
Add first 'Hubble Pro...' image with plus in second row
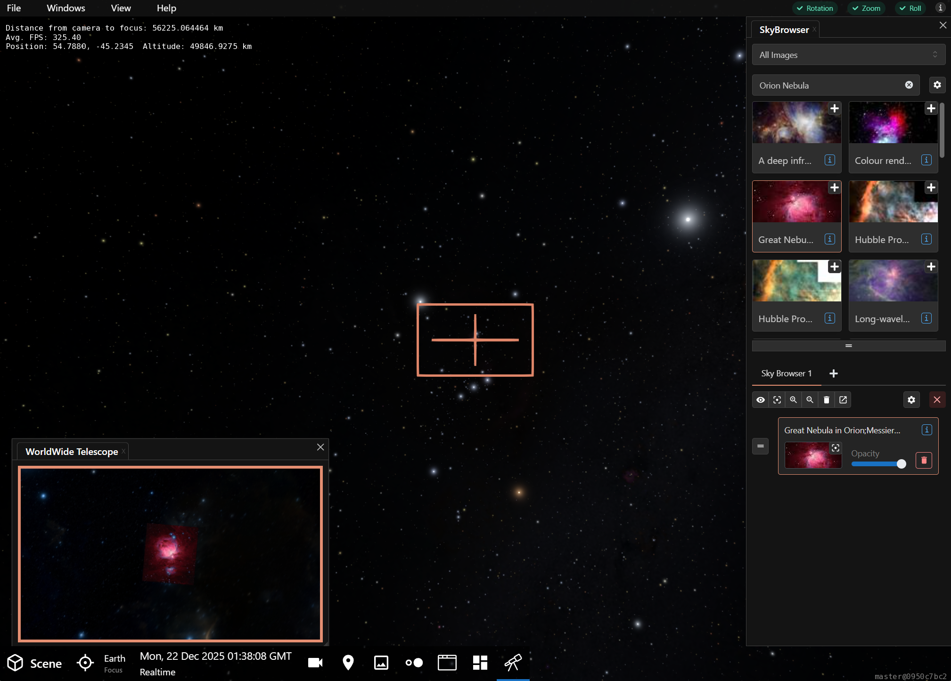pos(931,187)
